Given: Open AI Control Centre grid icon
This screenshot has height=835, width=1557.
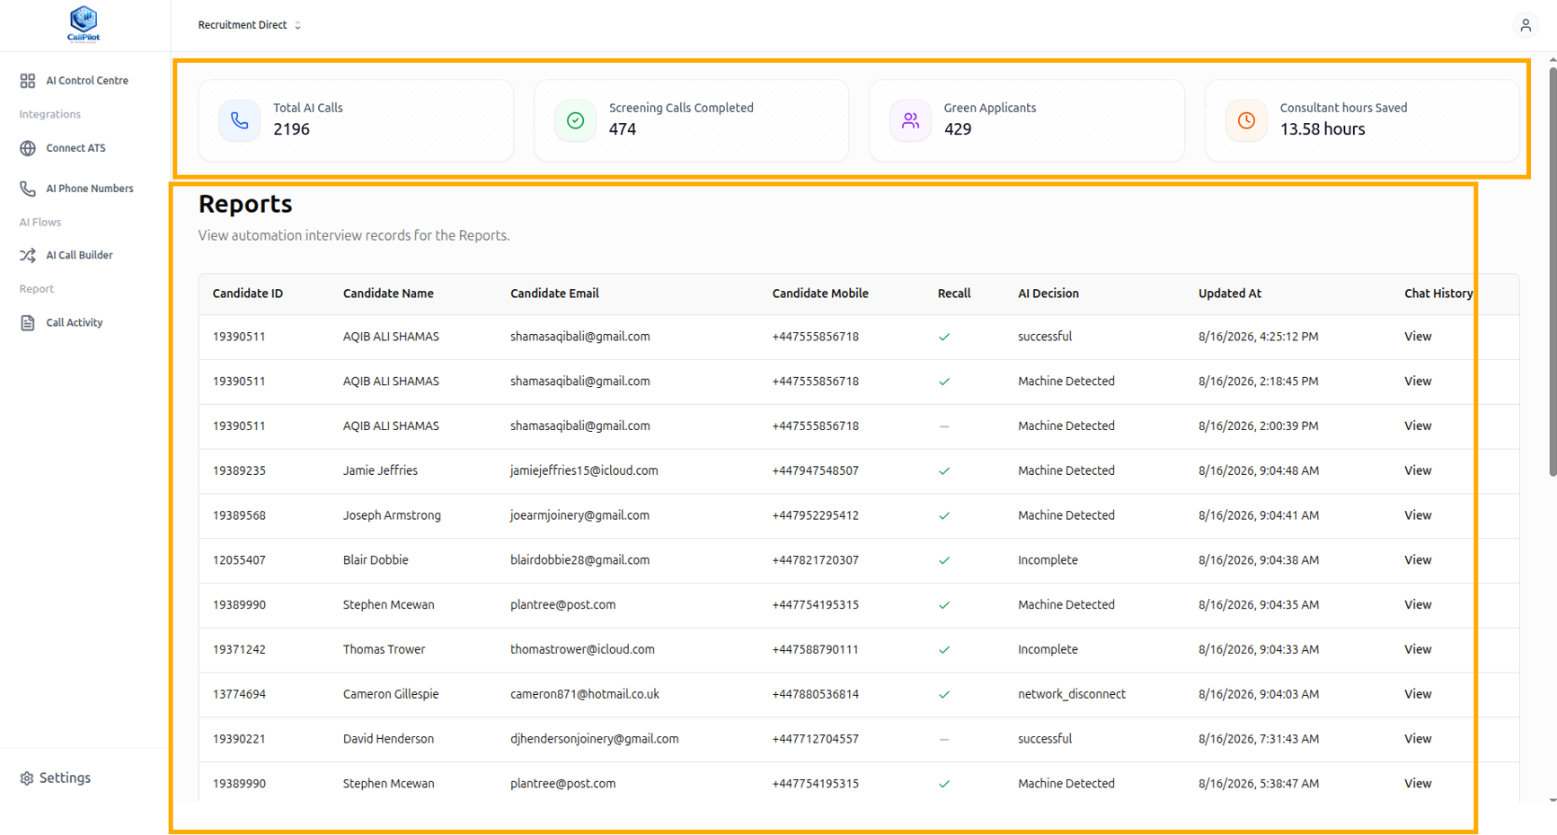Looking at the screenshot, I should point(28,81).
